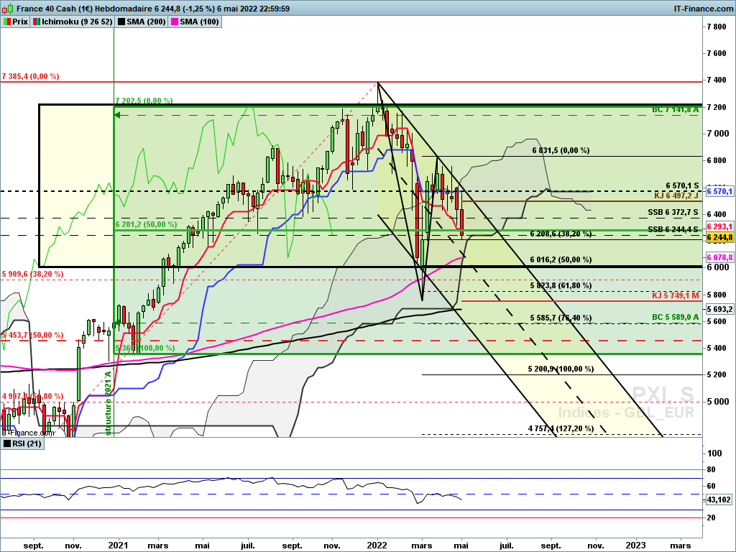Viewport: 736px width, 552px height.
Task: Click the 2022 label on the time axis
Action: tap(377, 545)
